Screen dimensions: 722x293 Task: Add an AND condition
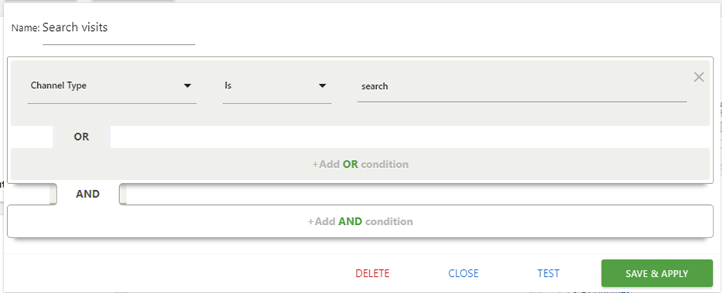[x=360, y=221]
